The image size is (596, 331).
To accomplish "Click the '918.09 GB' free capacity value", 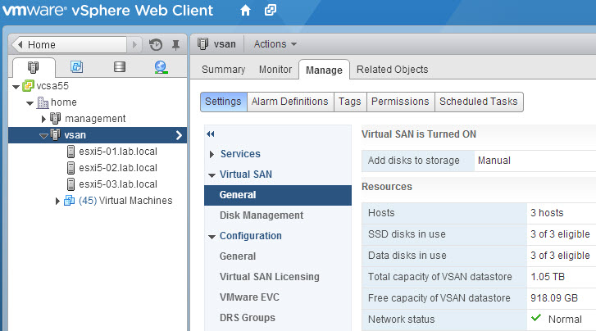I will pyautogui.click(x=554, y=298).
